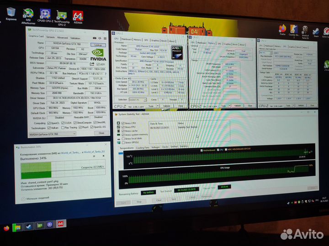
Task: Switch to AIDA64 taskbar icon
Action: tap(61, 224)
